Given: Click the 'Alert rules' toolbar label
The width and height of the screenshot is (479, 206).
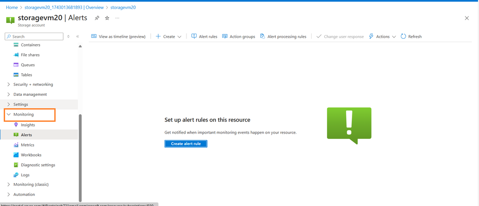Looking at the screenshot, I should 208,36.
